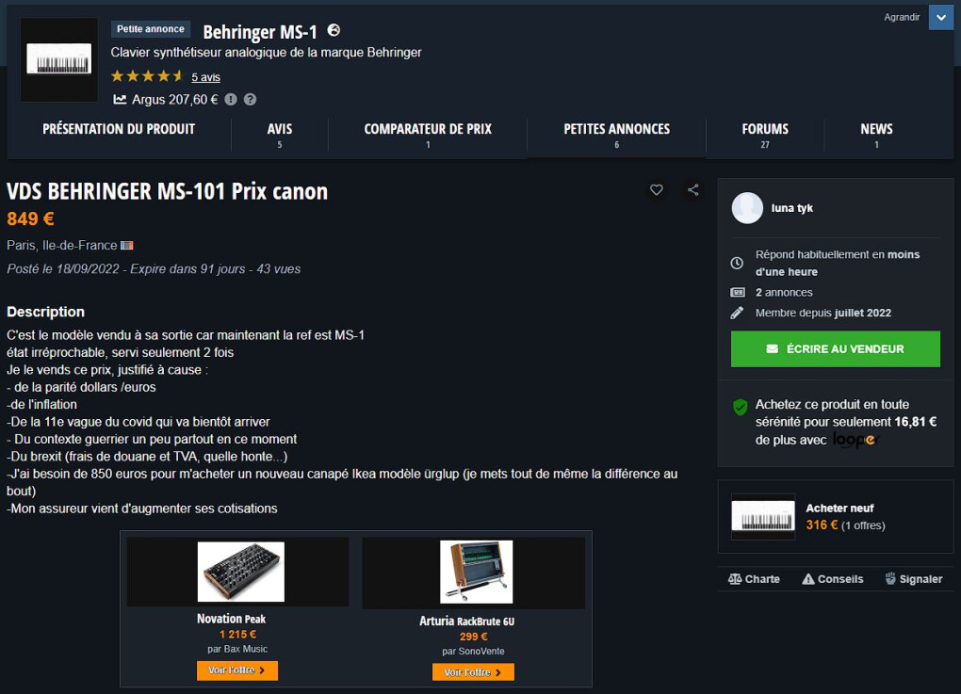Viewport: 961px width, 694px height.
Task: Open the Forums tab
Action: [x=765, y=135]
